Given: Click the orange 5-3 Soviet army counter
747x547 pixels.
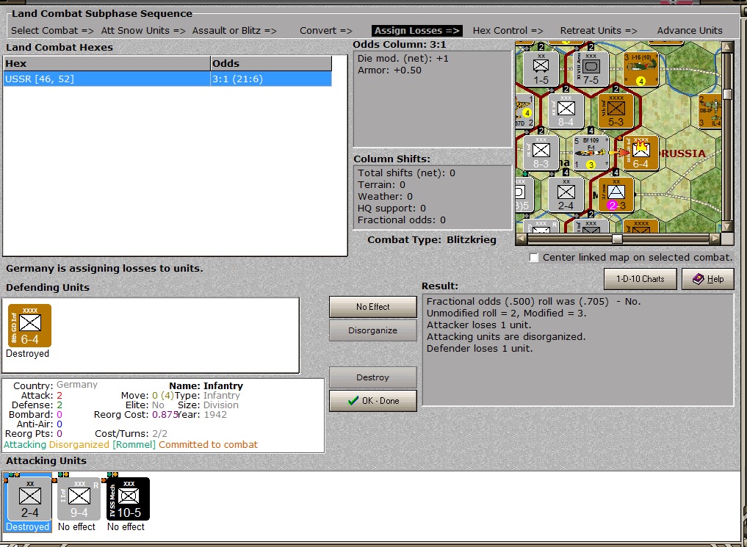Looking at the screenshot, I should point(616,111).
